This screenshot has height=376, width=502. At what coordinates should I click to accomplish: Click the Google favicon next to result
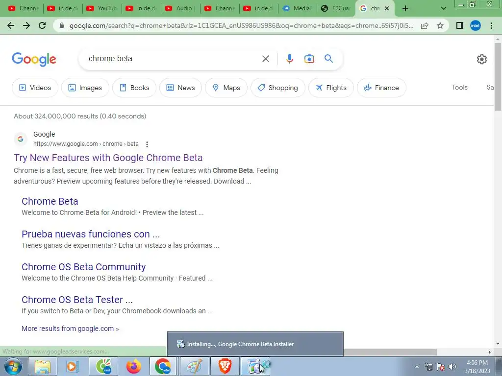[21, 139]
